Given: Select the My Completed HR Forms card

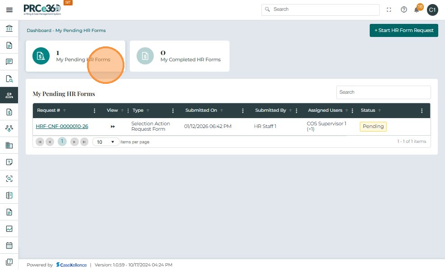Looking at the screenshot, I should pos(179,56).
